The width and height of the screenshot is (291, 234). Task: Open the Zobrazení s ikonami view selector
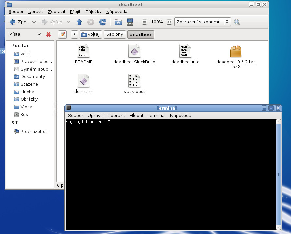tap(203, 22)
